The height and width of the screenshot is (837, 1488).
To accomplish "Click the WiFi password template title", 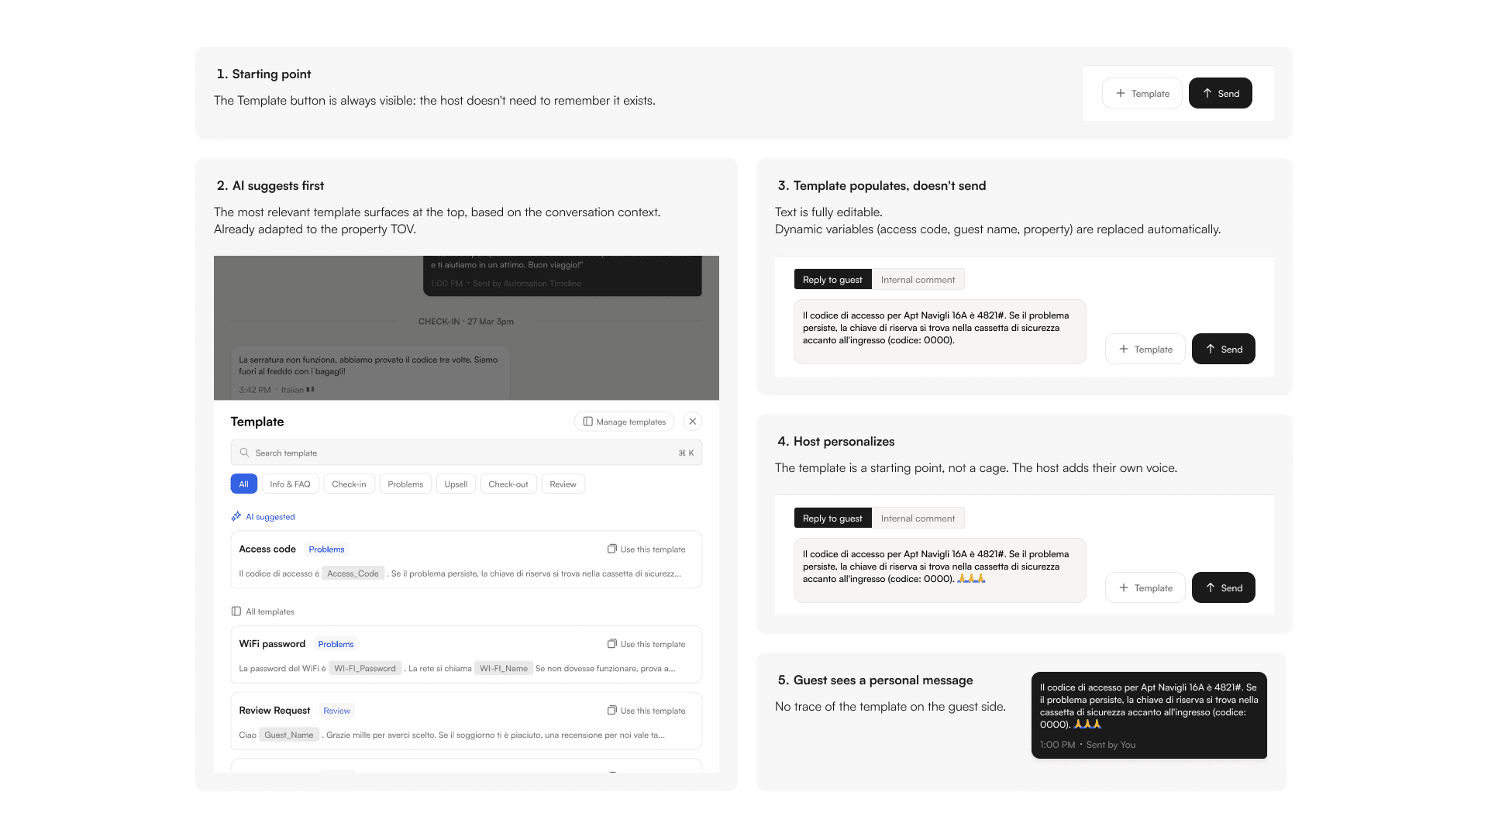I will (x=272, y=644).
